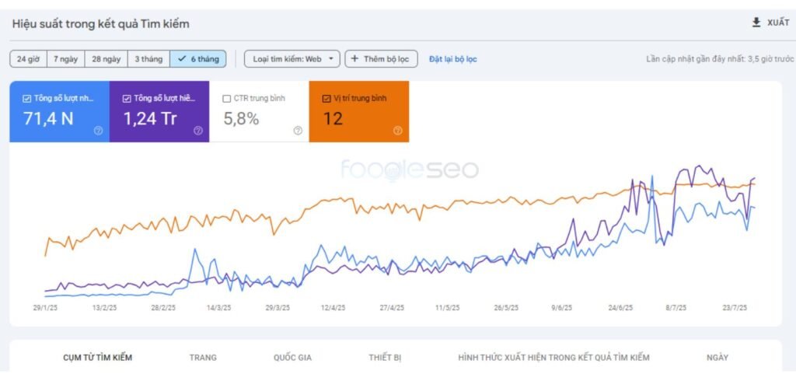Click the plus icon in Thêm bộ lọc
The image size is (796, 381).
(354, 58)
